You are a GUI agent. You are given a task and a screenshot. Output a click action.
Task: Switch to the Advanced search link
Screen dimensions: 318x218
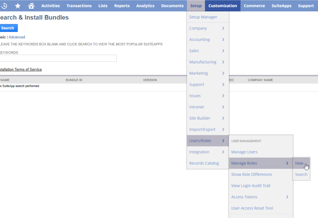[17, 37]
